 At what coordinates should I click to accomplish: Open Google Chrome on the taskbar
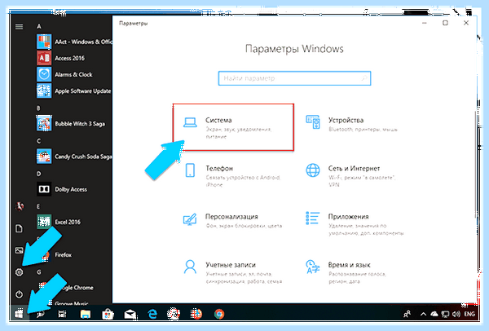pos(219,314)
